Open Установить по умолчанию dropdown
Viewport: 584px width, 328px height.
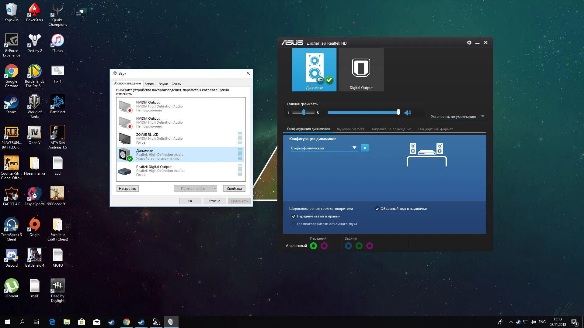482,116
